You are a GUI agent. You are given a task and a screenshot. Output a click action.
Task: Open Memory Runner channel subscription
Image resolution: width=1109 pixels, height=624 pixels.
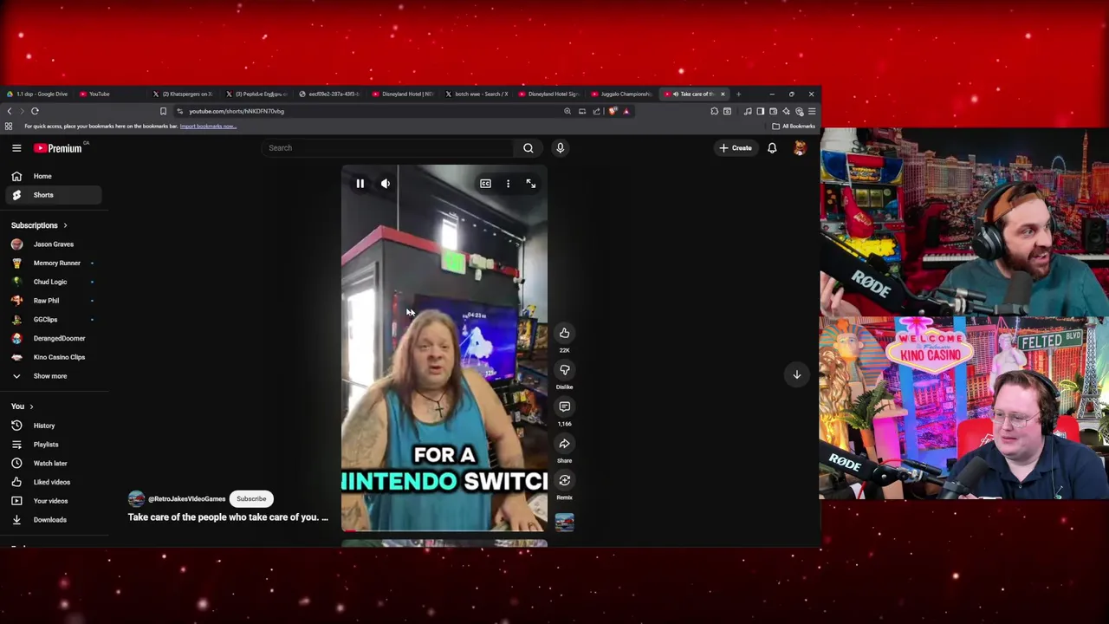coord(52,263)
